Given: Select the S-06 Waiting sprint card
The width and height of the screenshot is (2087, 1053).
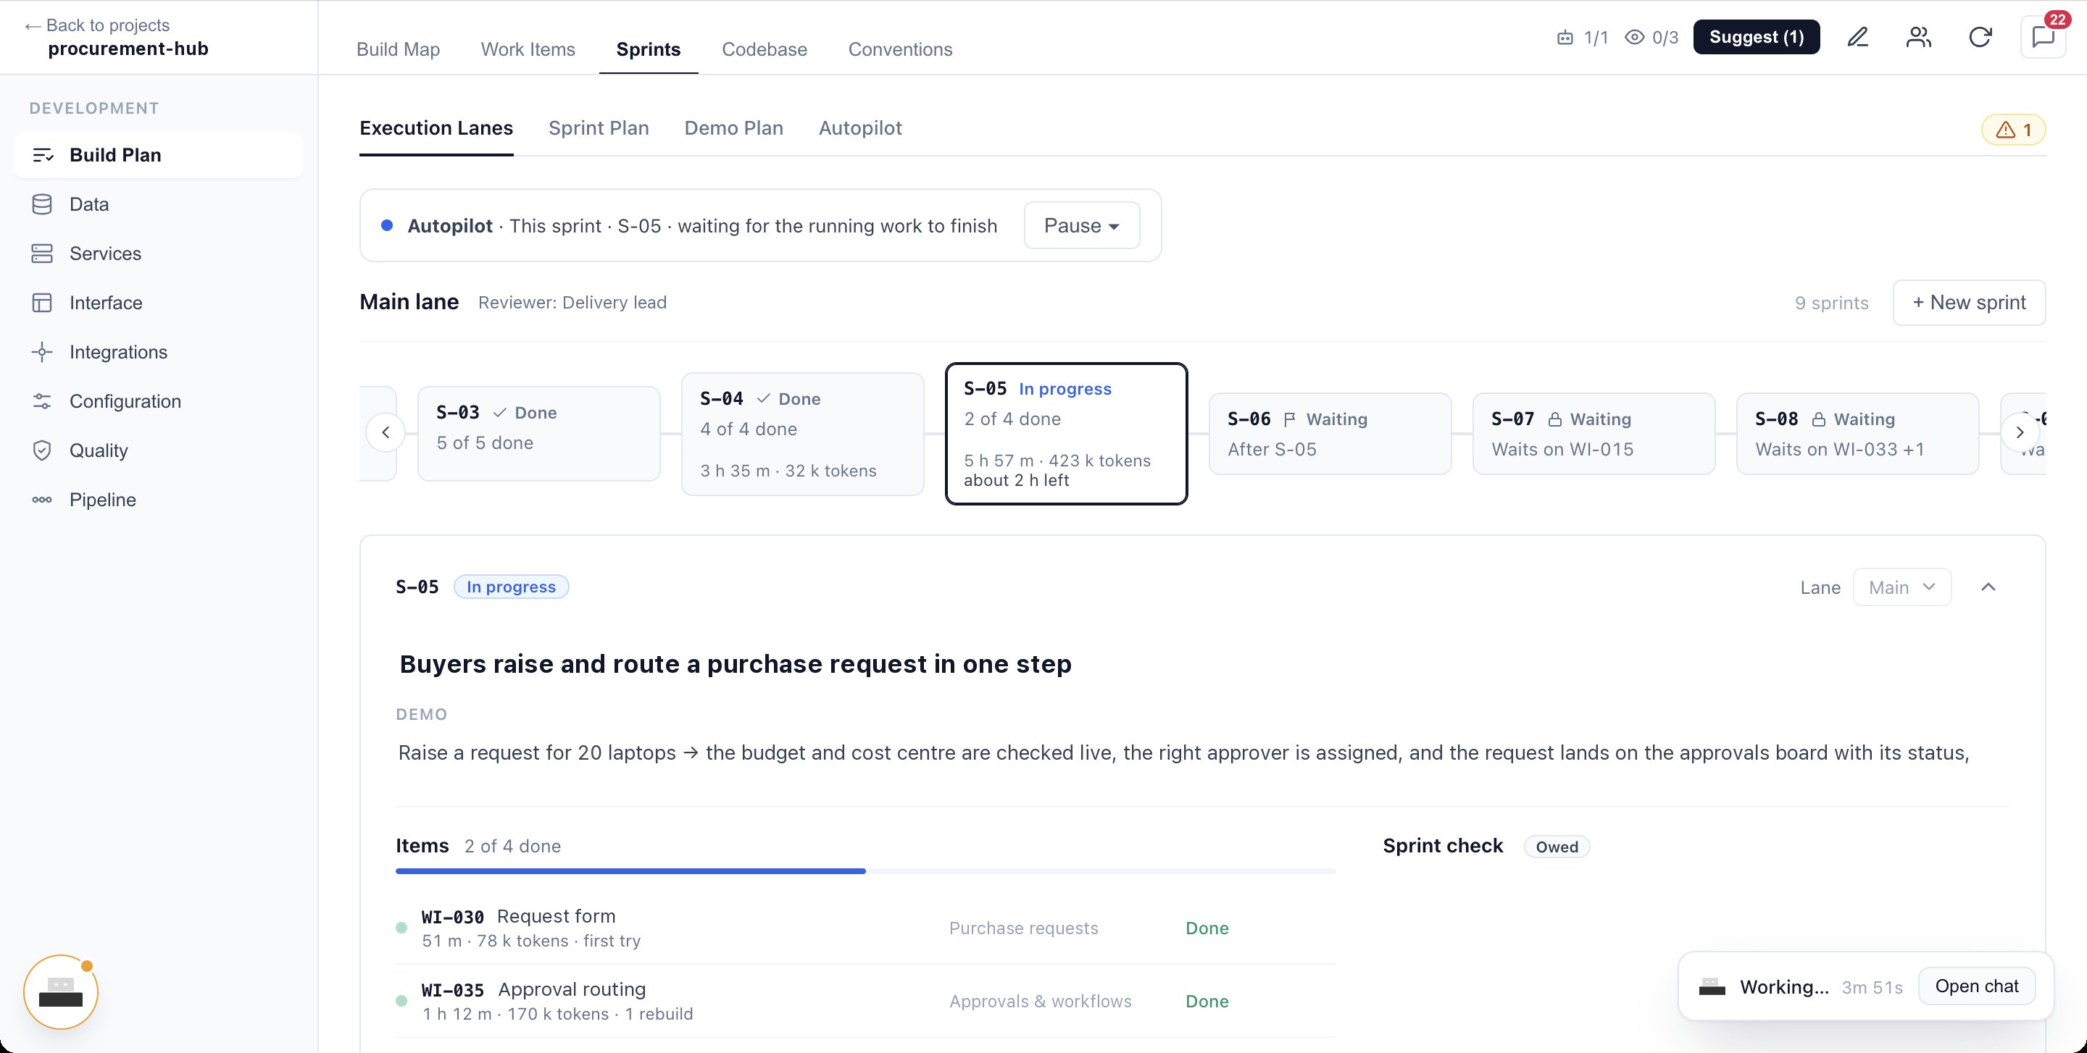Looking at the screenshot, I should pyautogui.click(x=1330, y=434).
